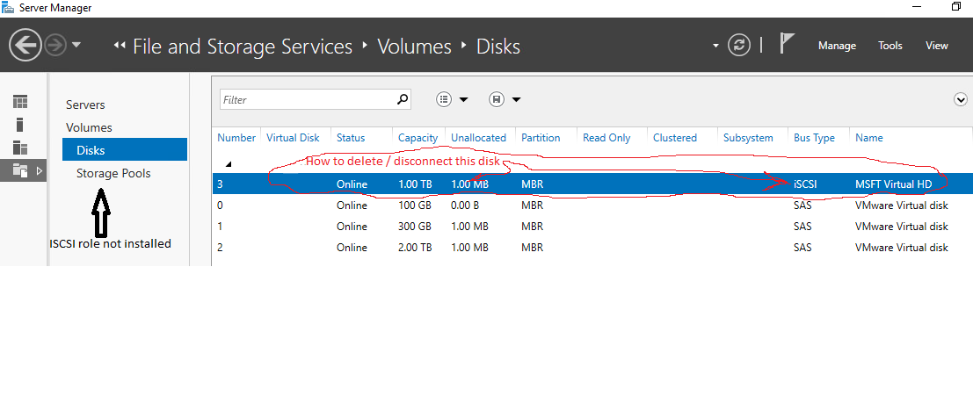The width and height of the screenshot is (973, 404).
Task: Click File and Storage Services sidebar icon
Action: tap(20, 170)
